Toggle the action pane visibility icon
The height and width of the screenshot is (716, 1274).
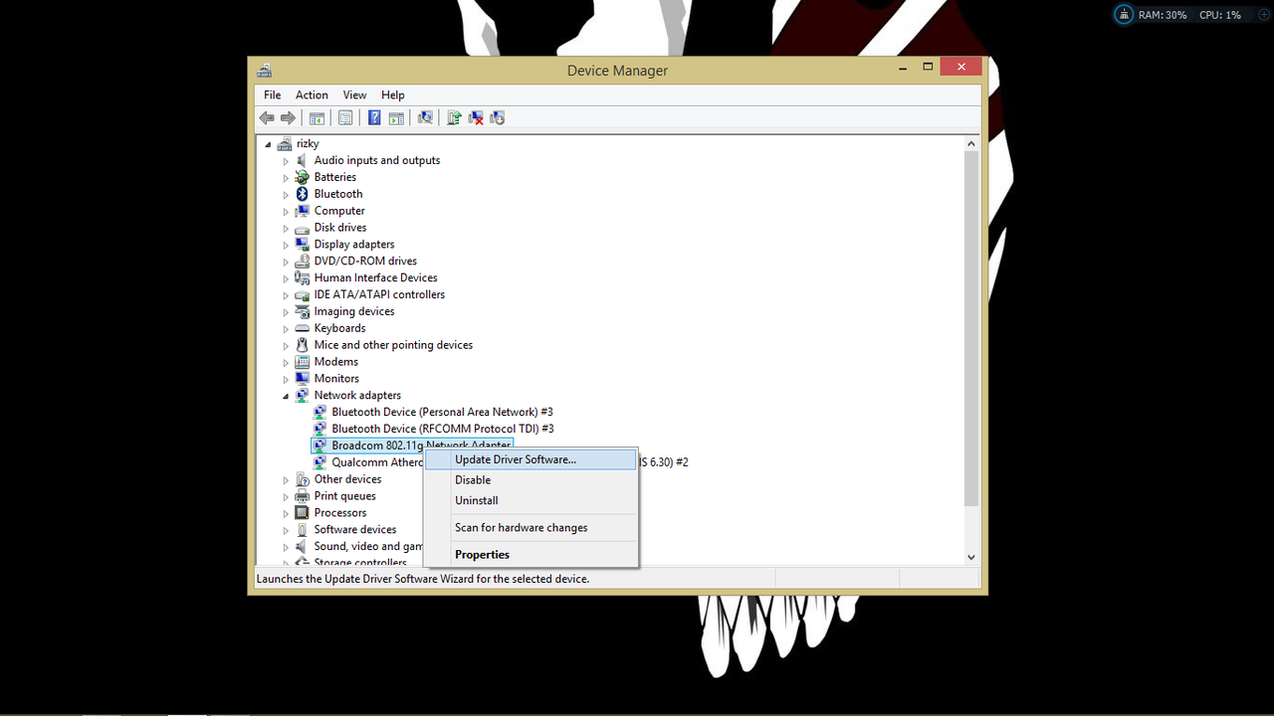click(396, 117)
